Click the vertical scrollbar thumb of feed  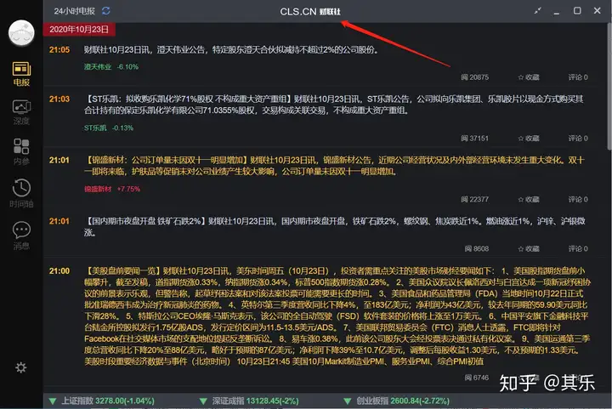tap(609, 86)
